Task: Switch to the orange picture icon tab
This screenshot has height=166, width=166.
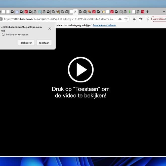Action: click(x=89, y=12)
